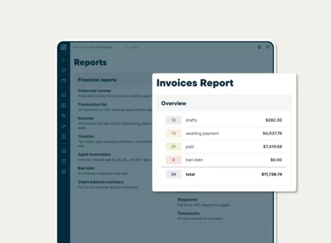Select the drafts row label
The width and height of the screenshot is (331, 243).
191,120
